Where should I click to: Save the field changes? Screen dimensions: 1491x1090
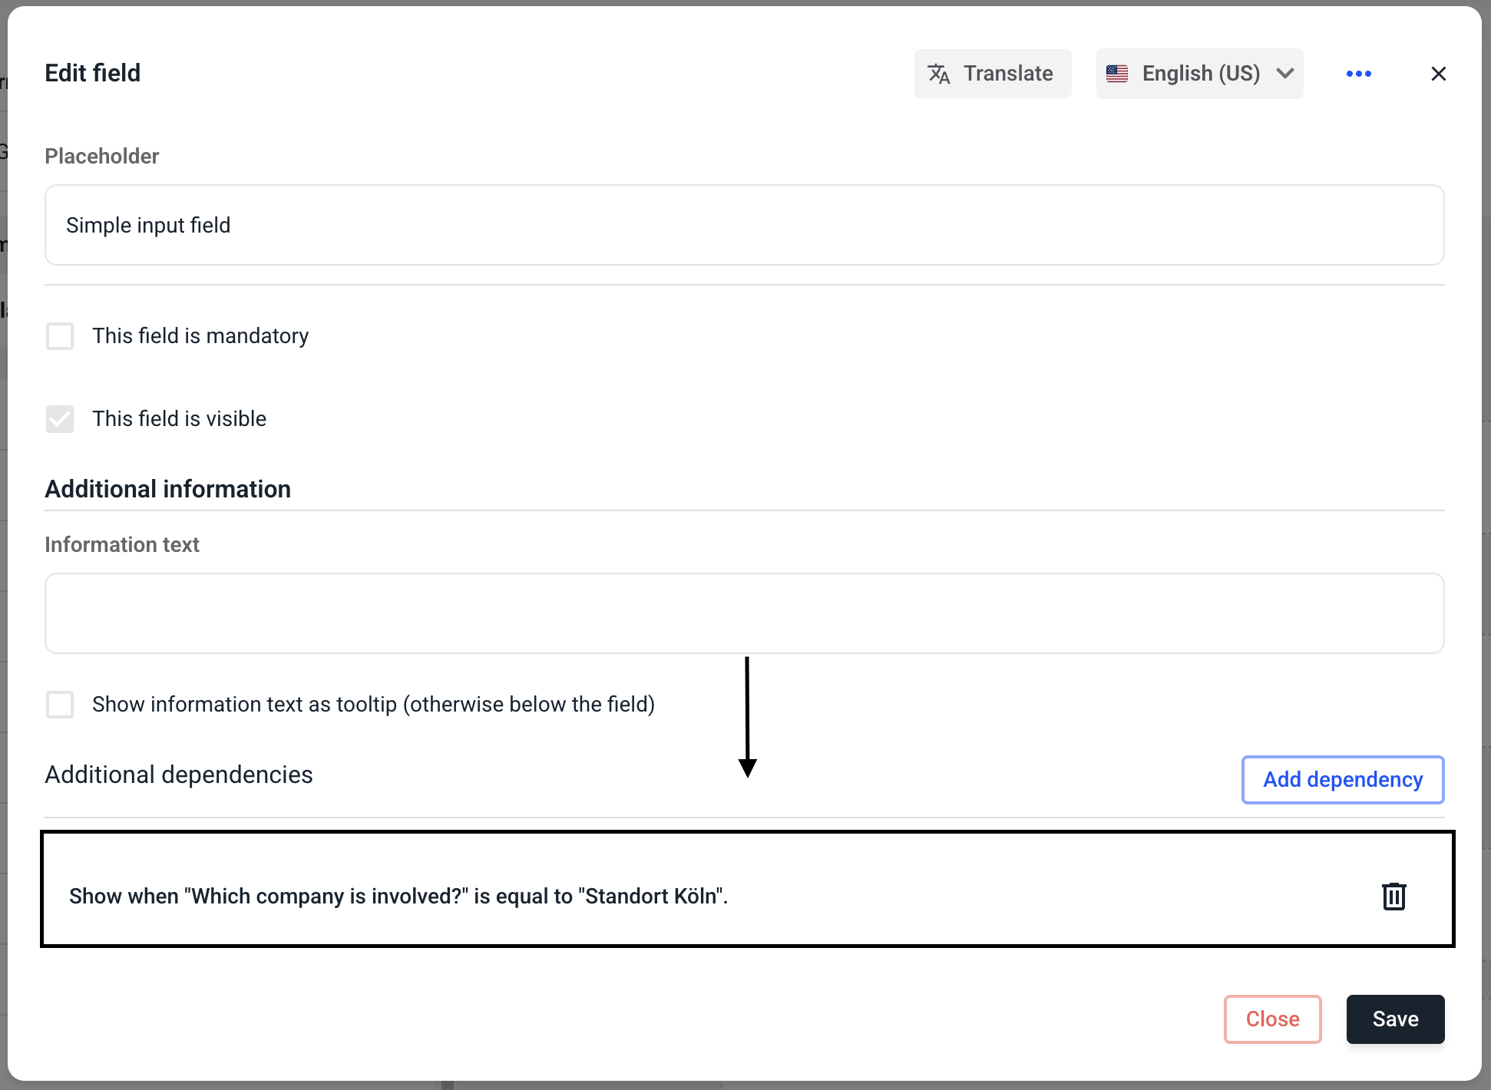click(1395, 1019)
